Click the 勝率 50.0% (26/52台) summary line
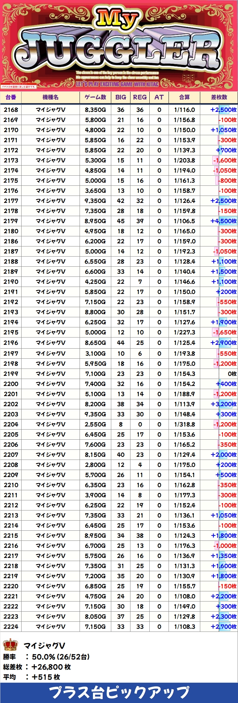The width and height of the screenshot is (238, 703). (47, 656)
